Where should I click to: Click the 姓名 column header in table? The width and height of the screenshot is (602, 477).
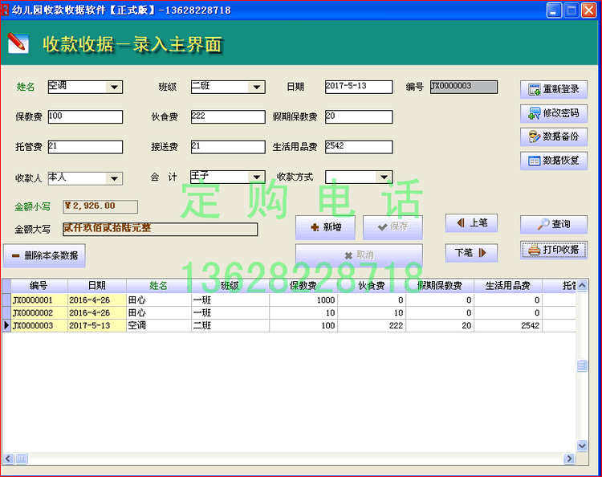(x=158, y=285)
